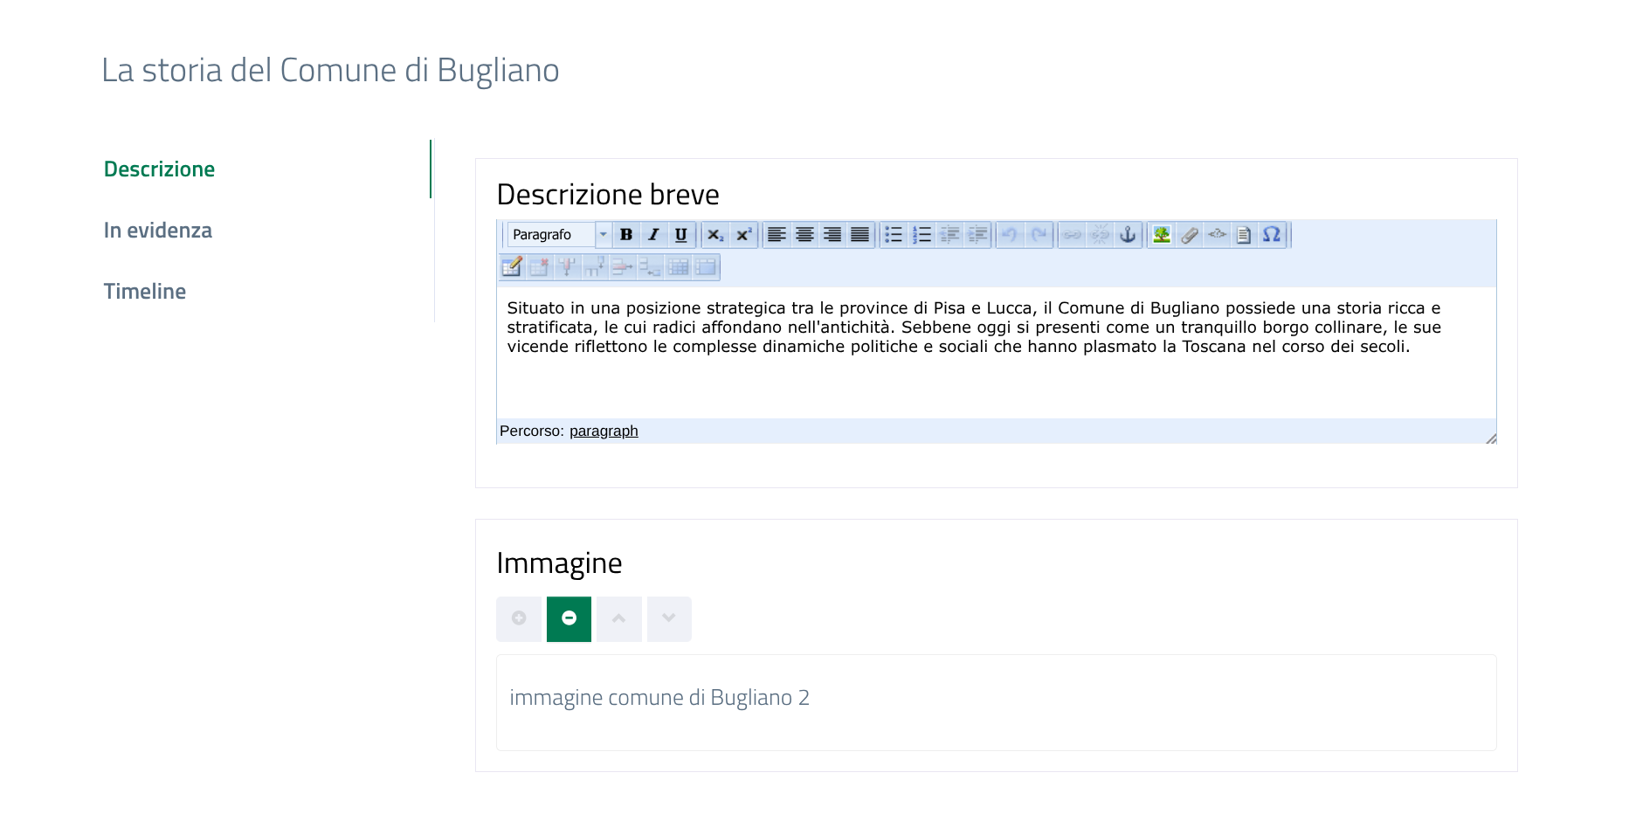This screenshot has height=821, width=1629.
Task: Move image down with the chevron button
Action: pos(669,619)
